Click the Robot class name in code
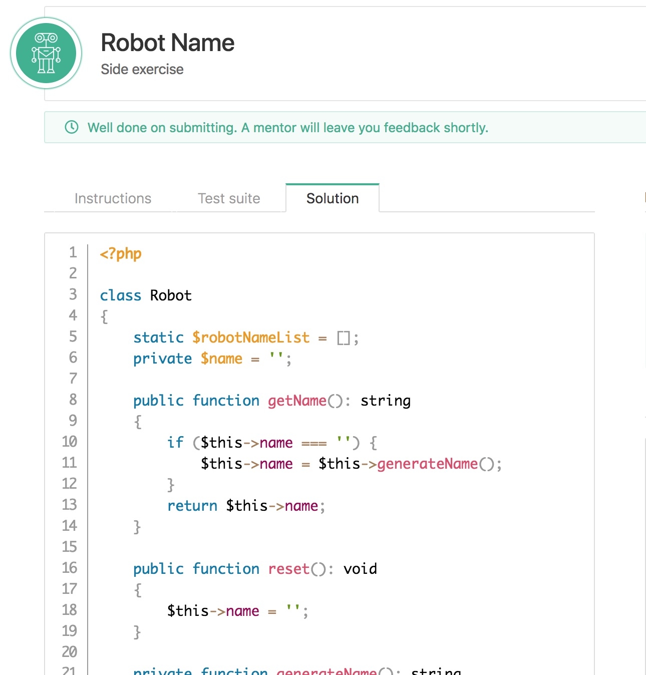 (x=171, y=295)
